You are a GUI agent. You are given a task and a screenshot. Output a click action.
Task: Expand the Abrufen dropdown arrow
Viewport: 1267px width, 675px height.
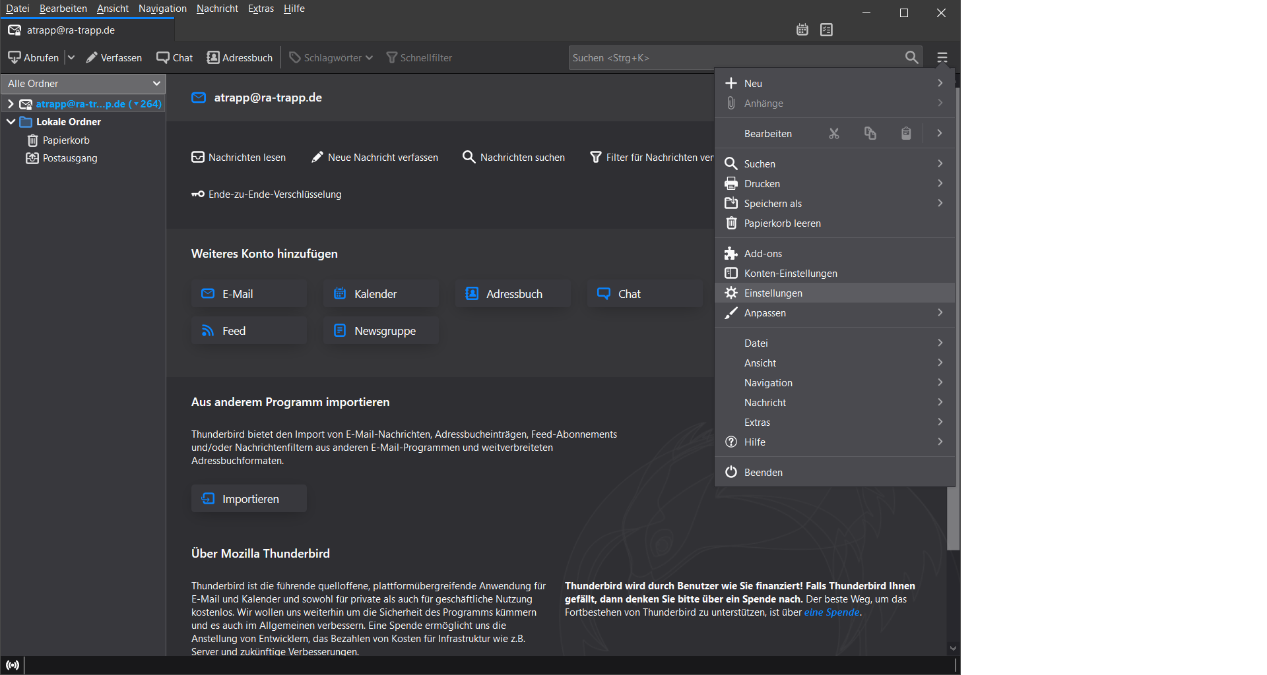[x=71, y=57]
